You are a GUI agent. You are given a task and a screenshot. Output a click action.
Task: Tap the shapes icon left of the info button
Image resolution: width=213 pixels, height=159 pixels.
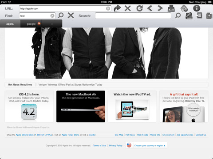pos(184,8)
